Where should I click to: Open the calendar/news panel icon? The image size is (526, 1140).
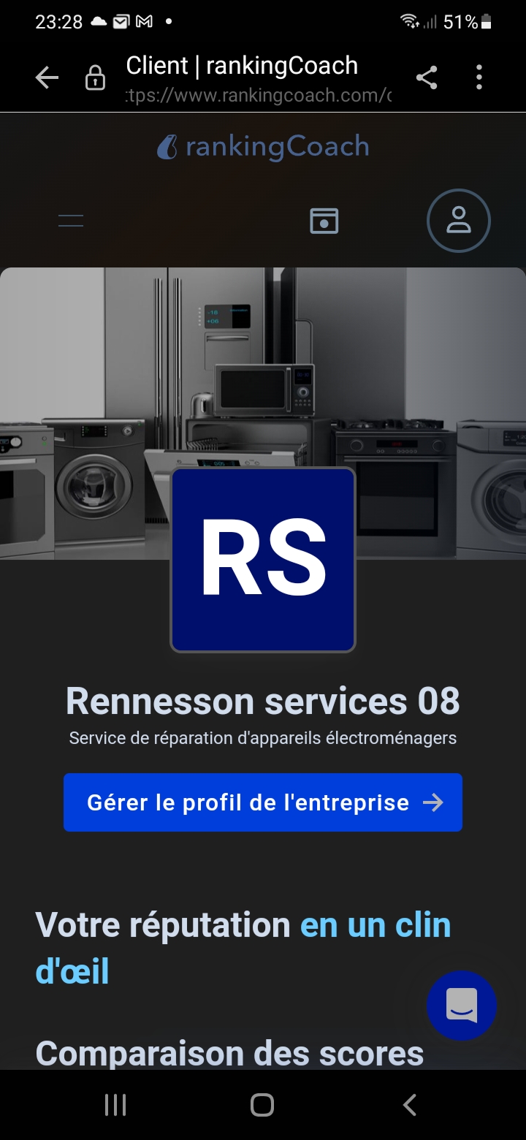[324, 221]
